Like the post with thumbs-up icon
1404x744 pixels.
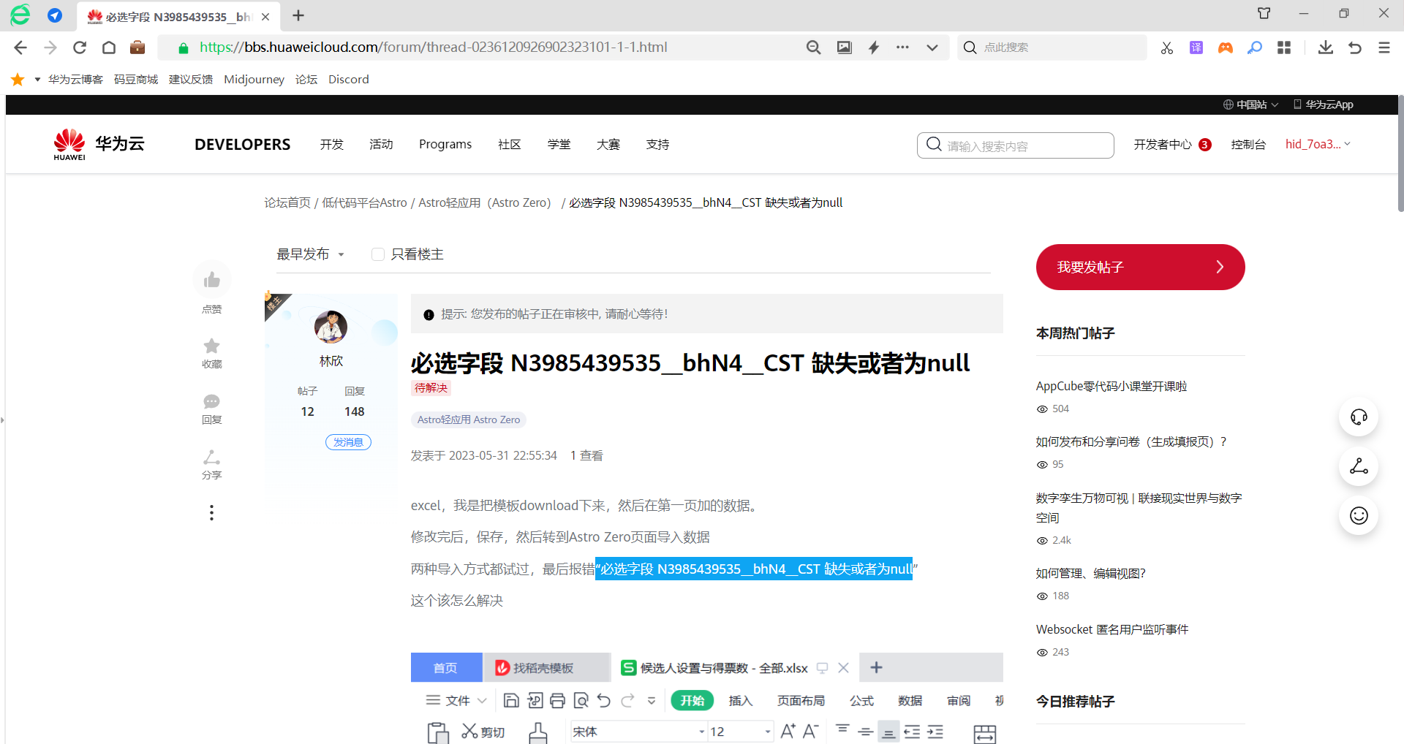point(212,280)
